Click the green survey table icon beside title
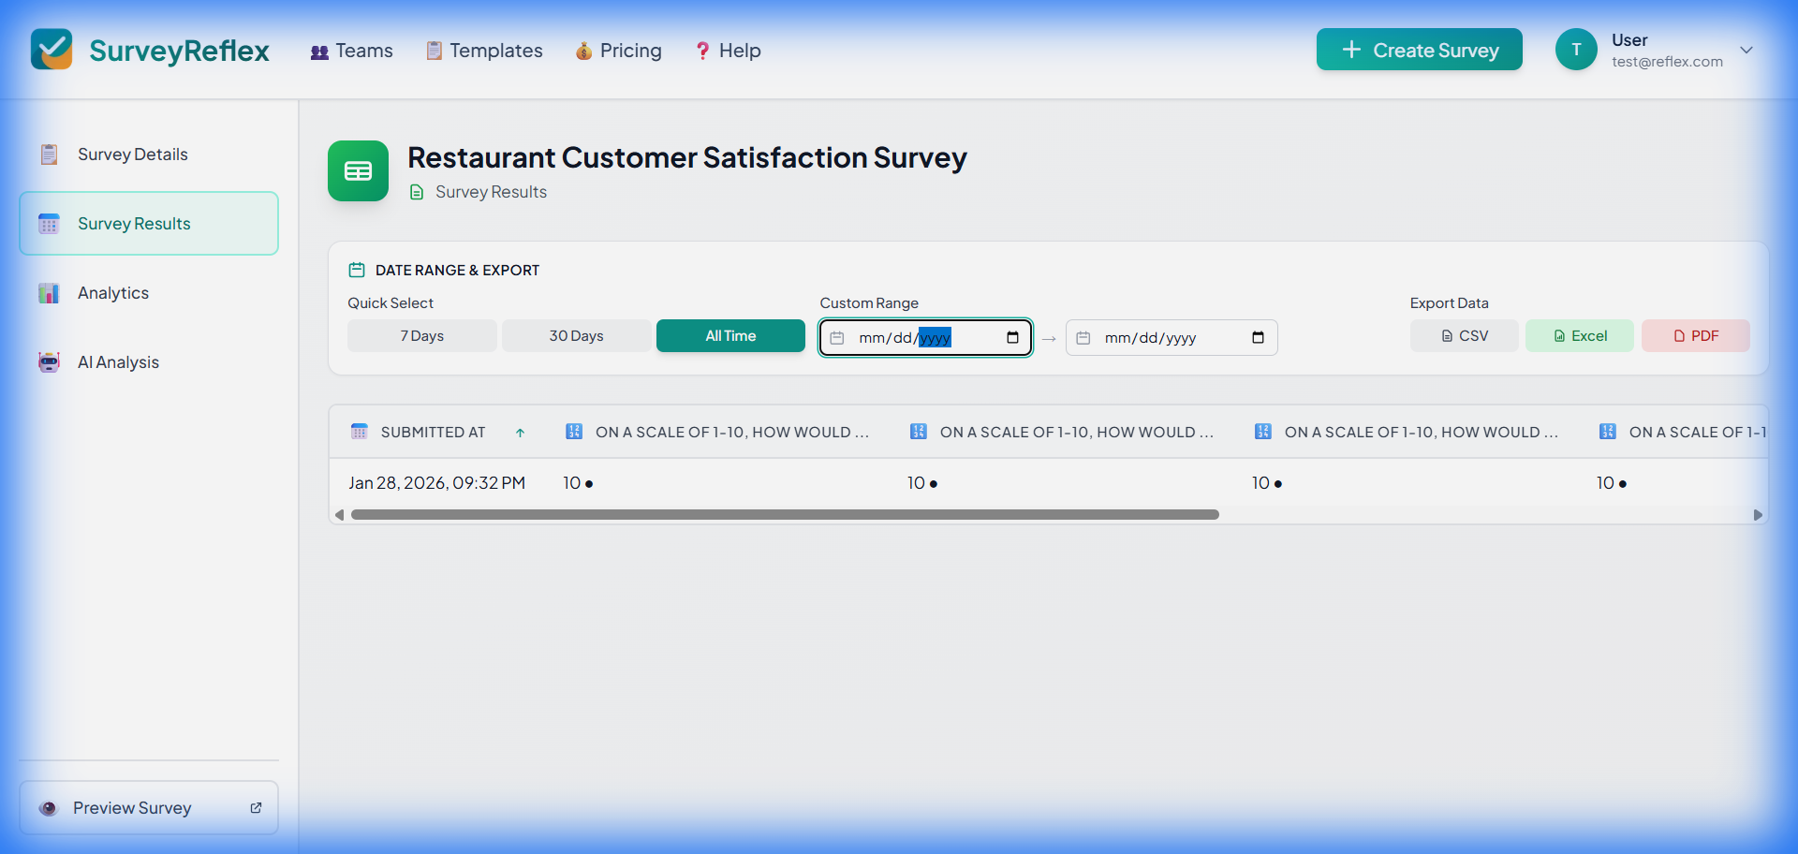1798x854 pixels. [358, 170]
